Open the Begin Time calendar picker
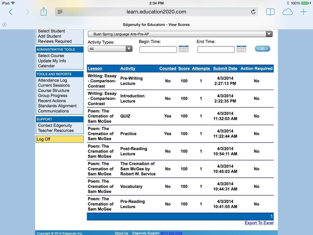This screenshot has height=235, width=313. [183, 49]
